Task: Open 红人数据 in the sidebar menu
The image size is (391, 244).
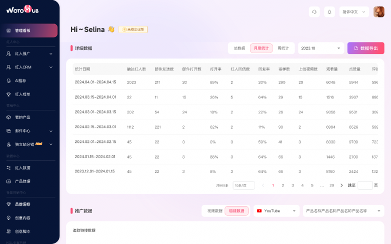Action: (22, 167)
